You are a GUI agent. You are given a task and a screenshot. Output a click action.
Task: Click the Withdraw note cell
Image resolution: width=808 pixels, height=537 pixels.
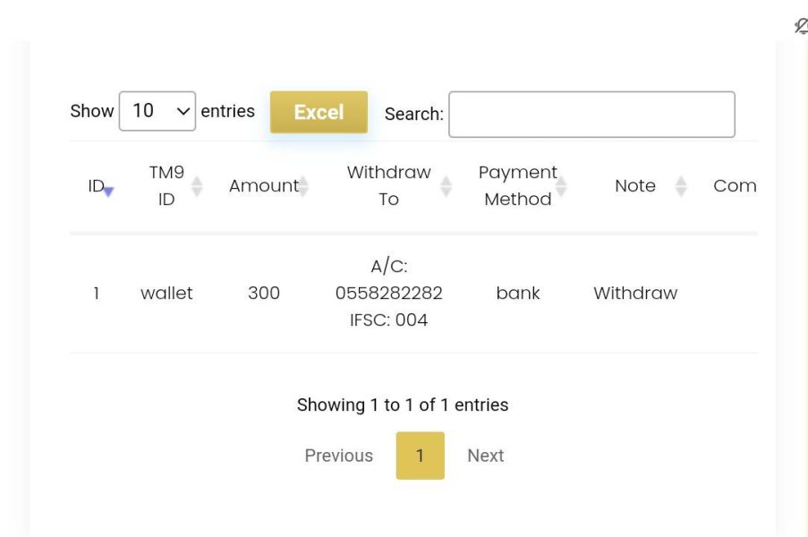[x=635, y=293]
